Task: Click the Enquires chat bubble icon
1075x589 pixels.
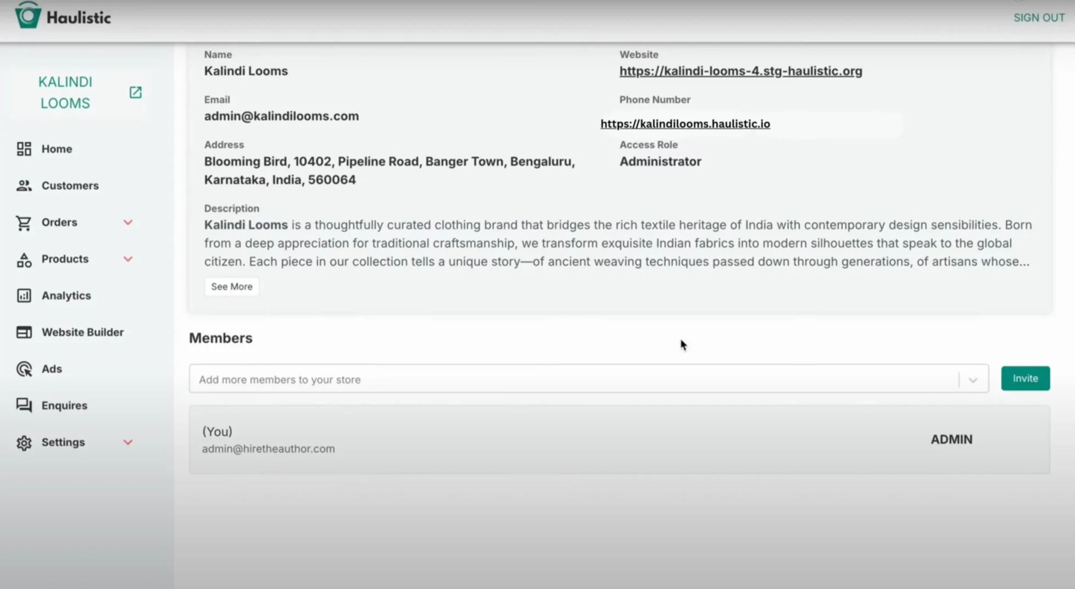Action: 24,405
